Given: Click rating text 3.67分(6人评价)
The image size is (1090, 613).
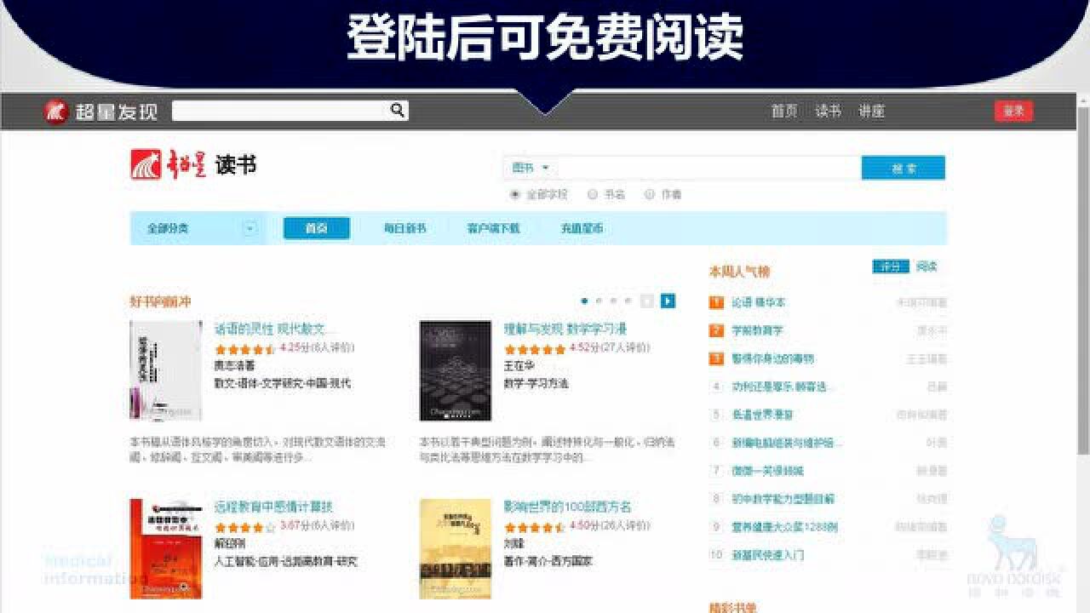Looking at the screenshot, I should 318,526.
